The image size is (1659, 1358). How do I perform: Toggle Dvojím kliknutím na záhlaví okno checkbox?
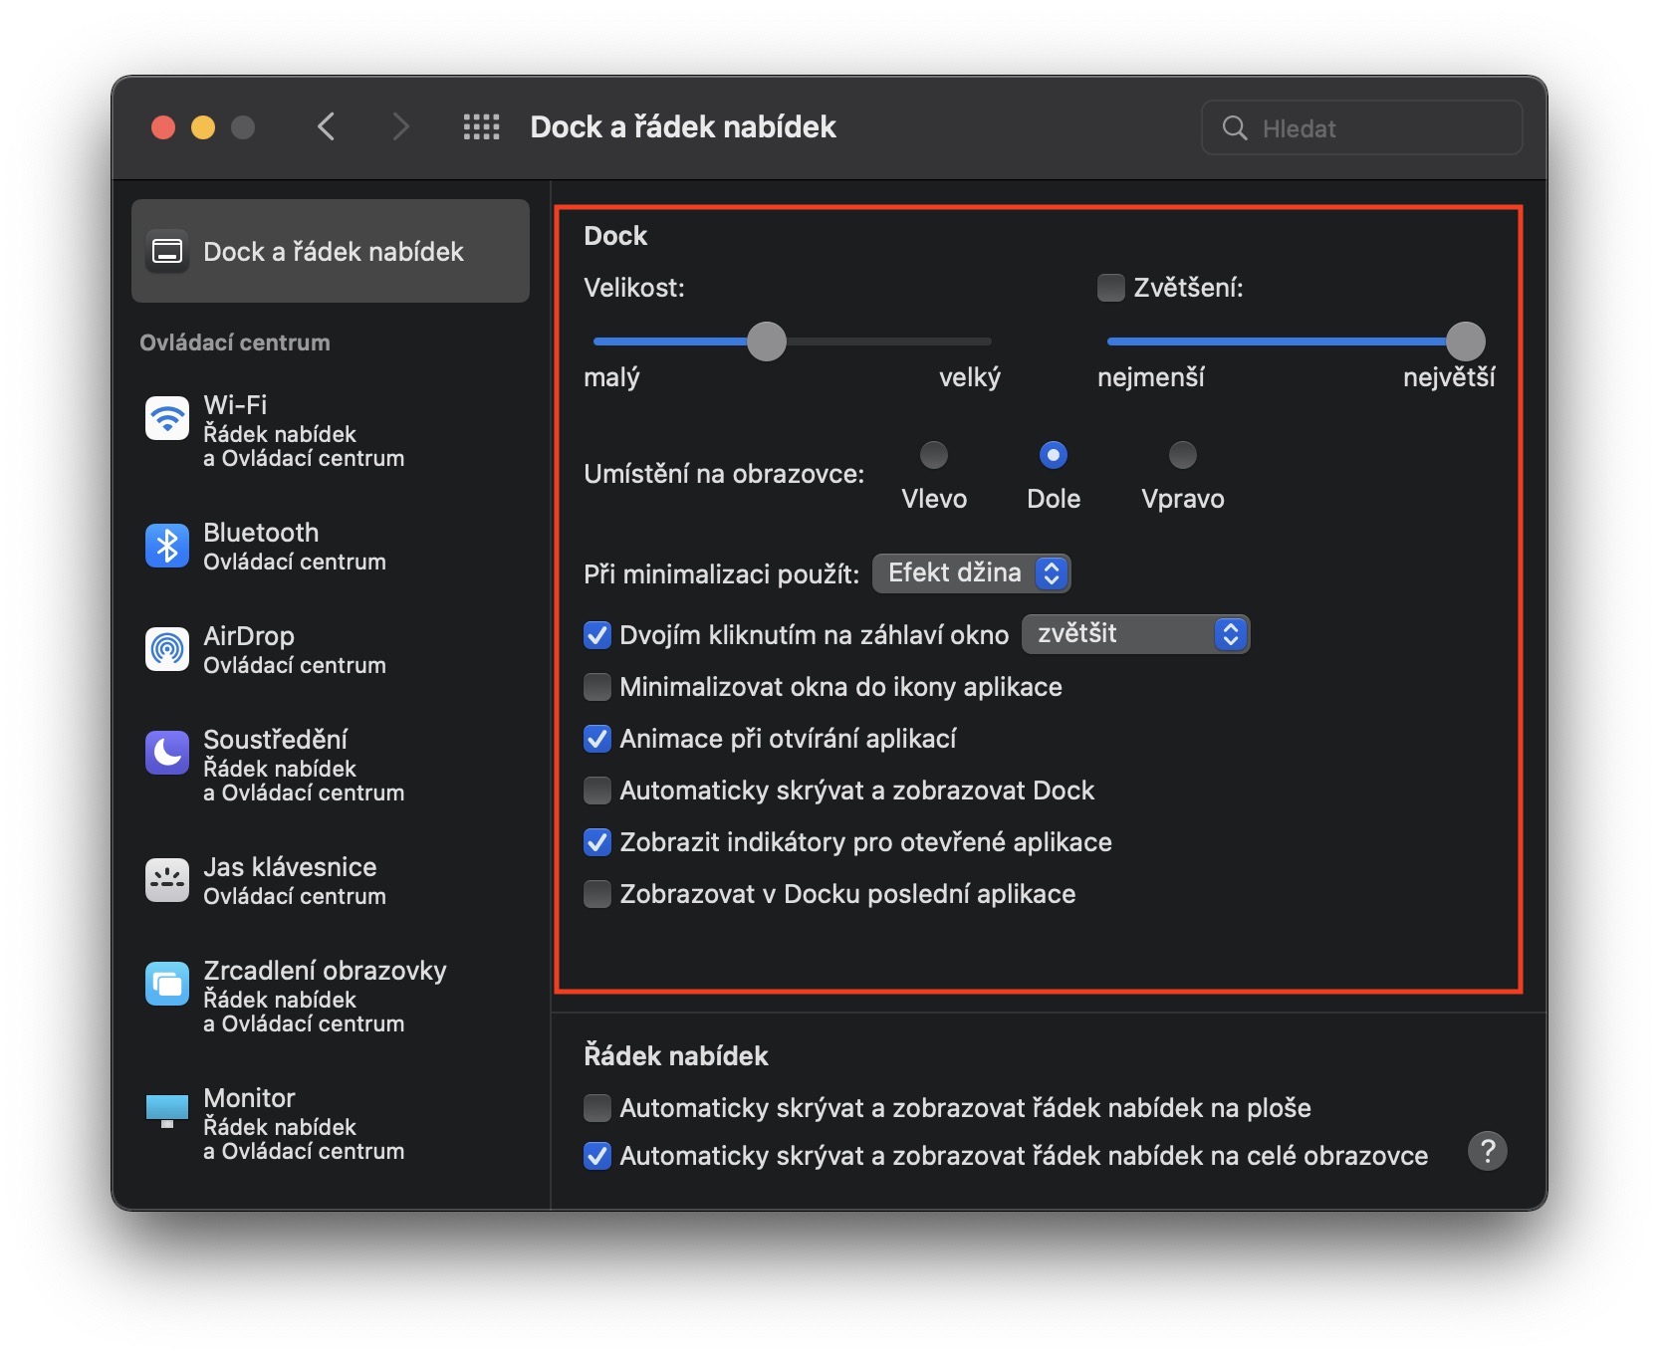coord(597,635)
